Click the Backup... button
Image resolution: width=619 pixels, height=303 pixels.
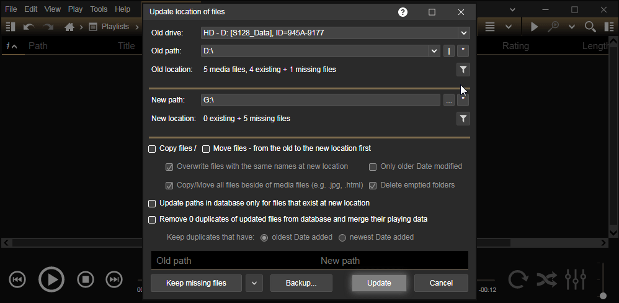(301, 283)
